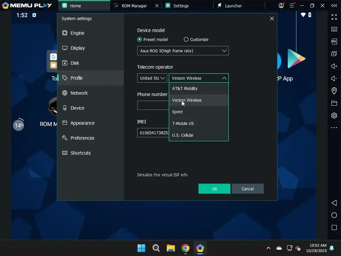Open Windows taskbar search
341x256 pixels.
click(x=156, y=248)
